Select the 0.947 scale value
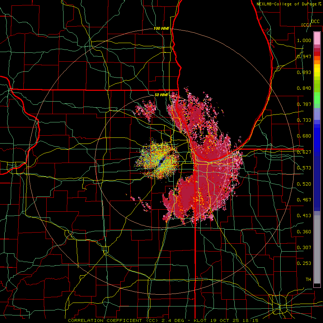 304,56
